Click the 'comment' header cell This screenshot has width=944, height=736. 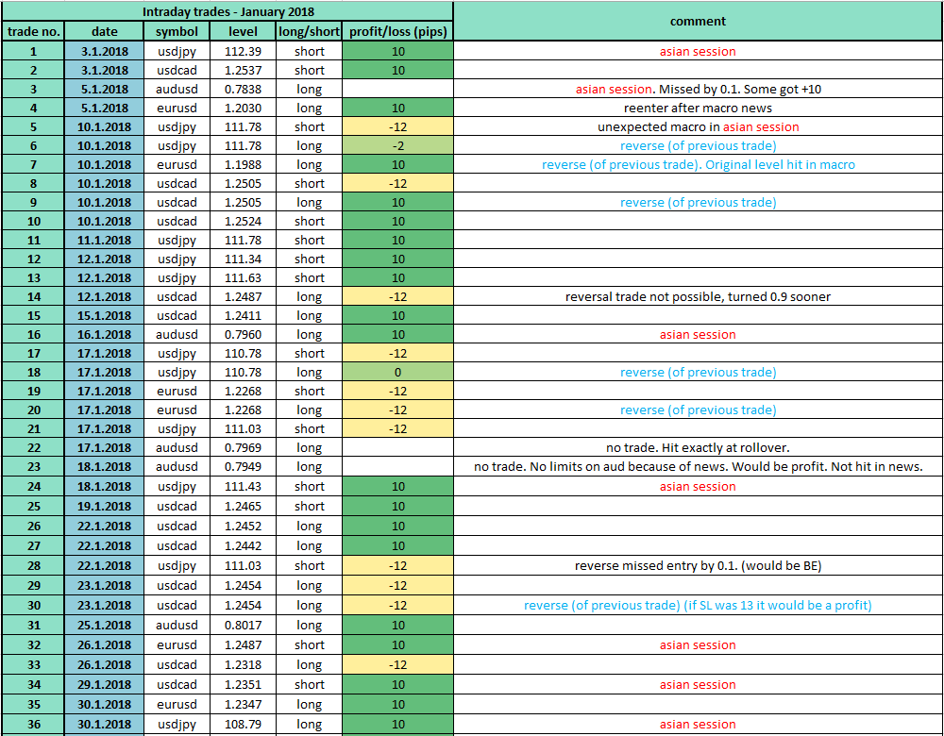click(698, 21)
